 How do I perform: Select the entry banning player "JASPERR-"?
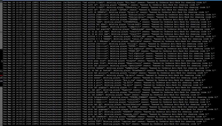click(x=106, y=20)
